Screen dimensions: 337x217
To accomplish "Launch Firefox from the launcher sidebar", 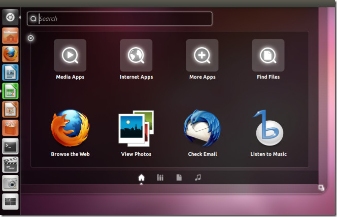I will [10, 54].
